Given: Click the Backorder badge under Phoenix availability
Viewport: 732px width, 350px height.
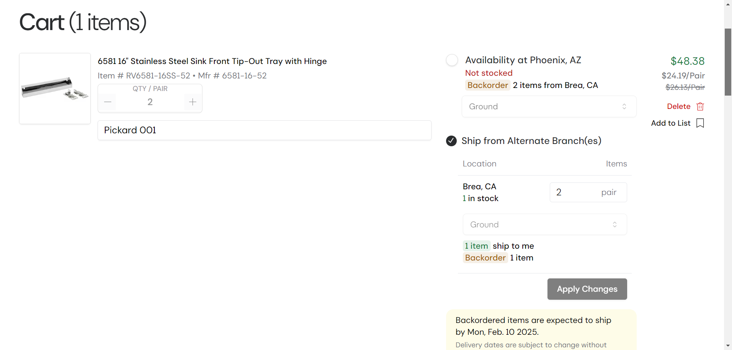Looking at the screenshot, I should [x=488, y=85].
